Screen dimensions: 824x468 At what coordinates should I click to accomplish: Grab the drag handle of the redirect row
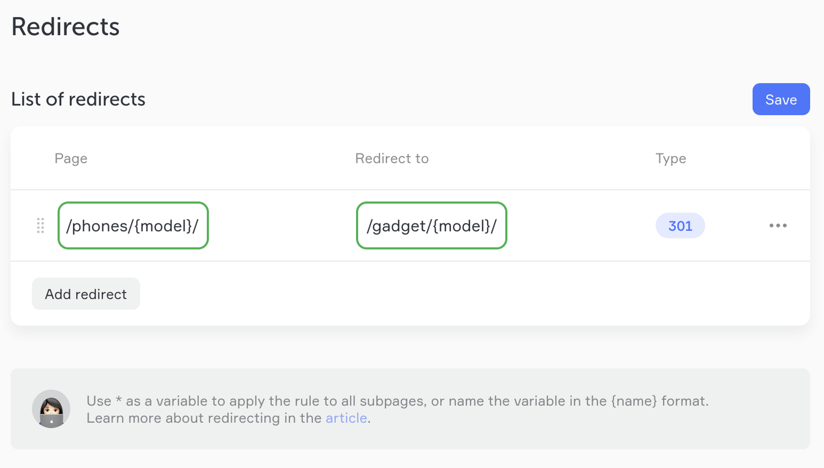[x=41, y=225]
